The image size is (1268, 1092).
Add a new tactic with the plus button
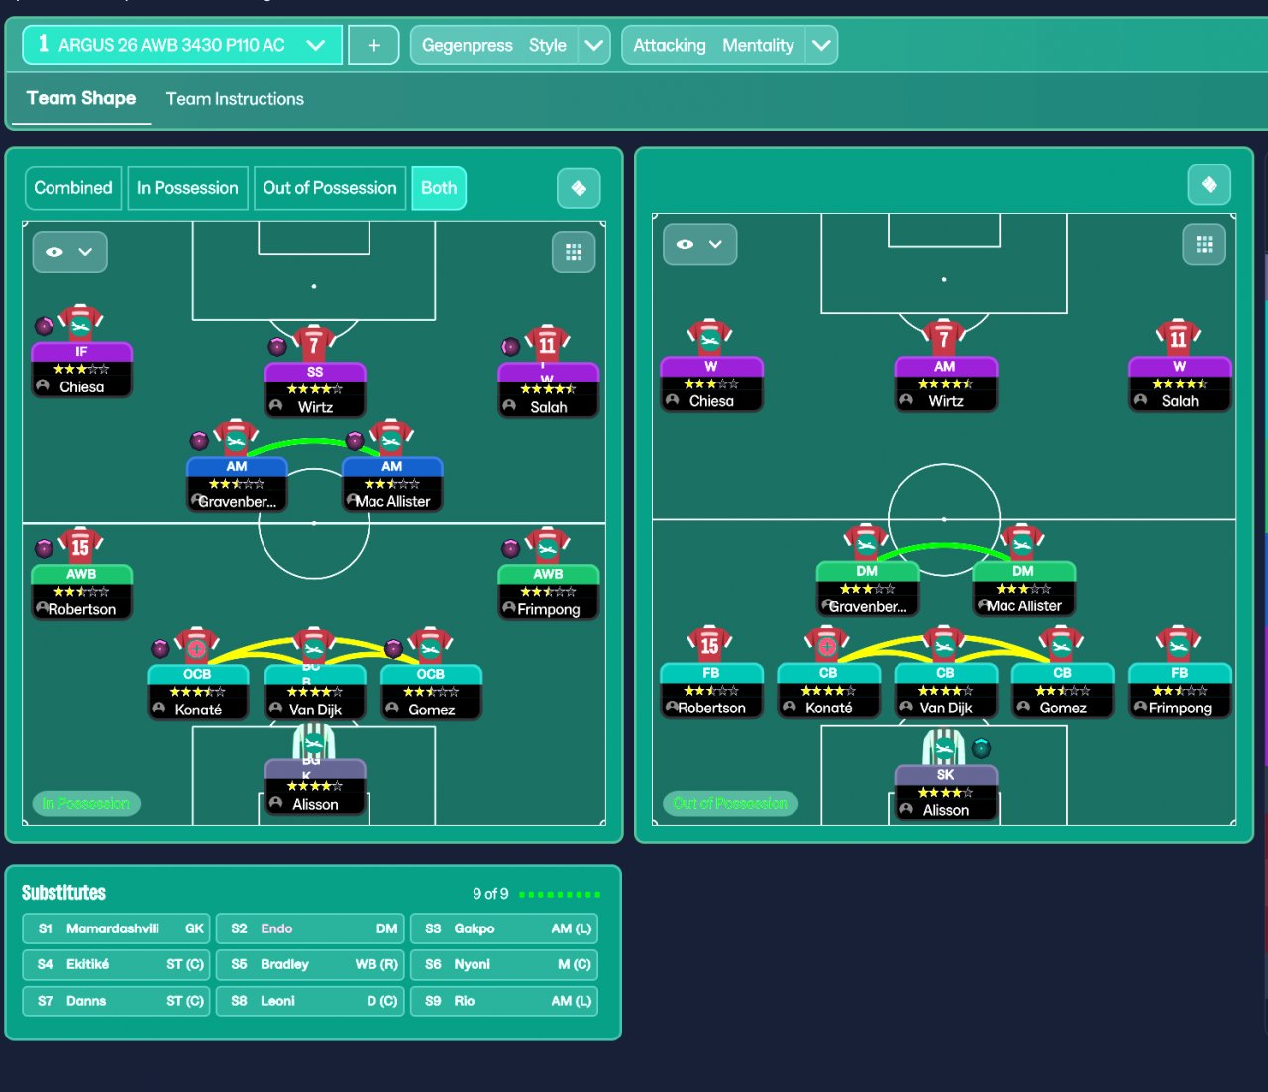point(373,45)
